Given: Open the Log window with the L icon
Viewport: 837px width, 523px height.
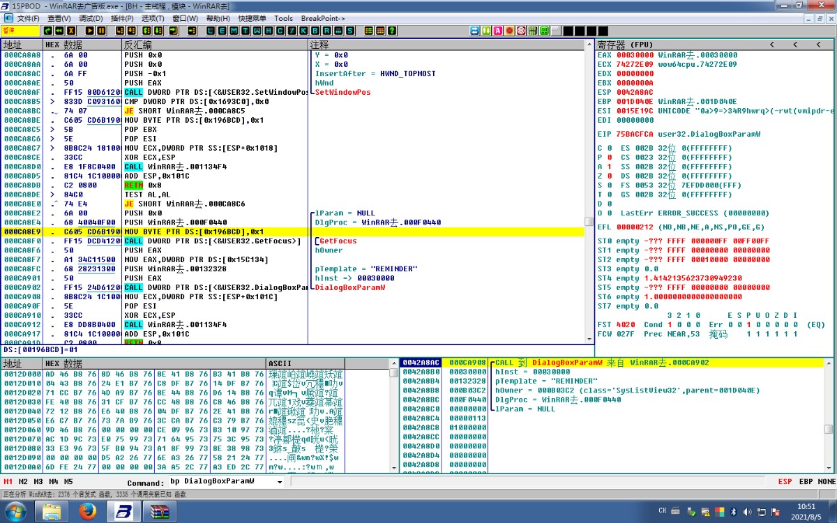Looking at the screenshot, I should tap(210, 31).
